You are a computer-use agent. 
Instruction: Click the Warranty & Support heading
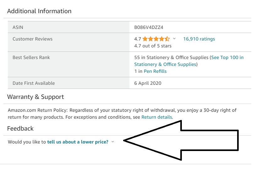35,97
